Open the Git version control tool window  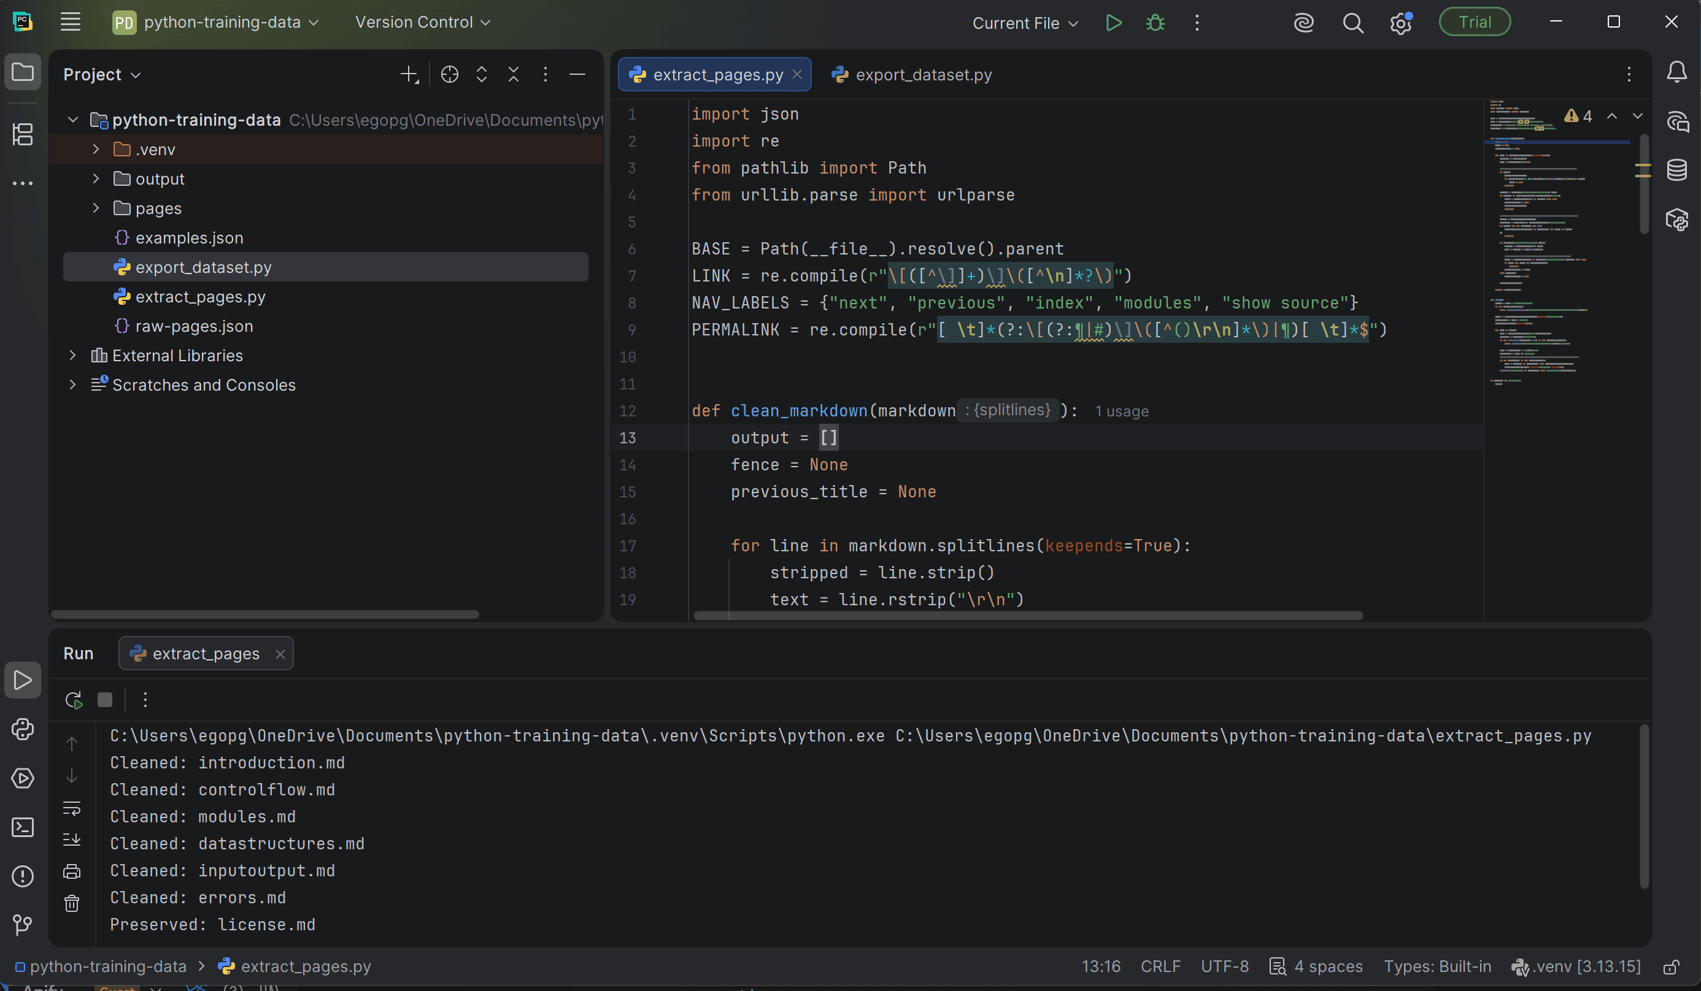23,924
